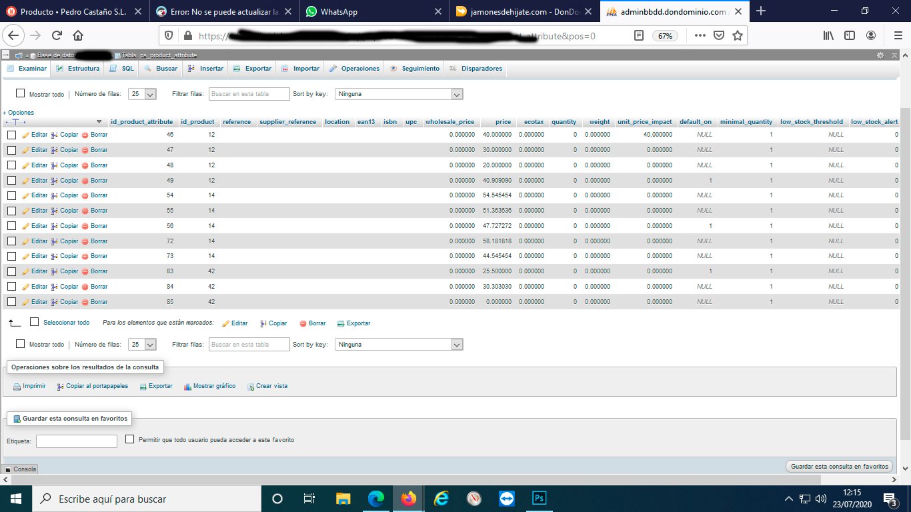Viewport: 911px width, 512px height.
Task: Select checkbox for row id 83
Action: (11, 271)
